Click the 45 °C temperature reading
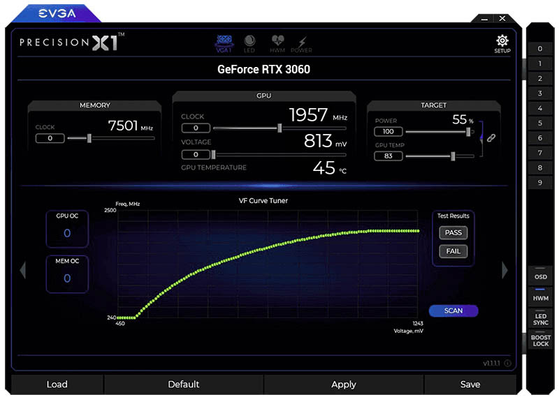 (x=329, y=167)
